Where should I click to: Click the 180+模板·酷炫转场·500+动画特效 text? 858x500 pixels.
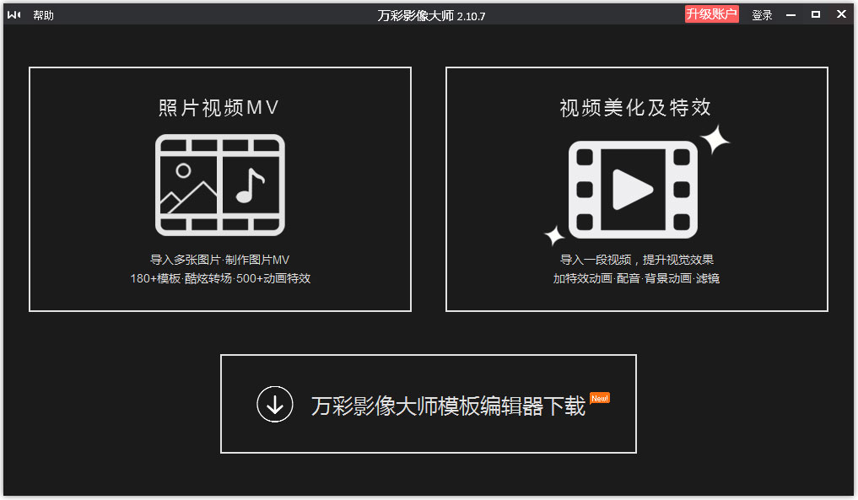pos(220,278)
